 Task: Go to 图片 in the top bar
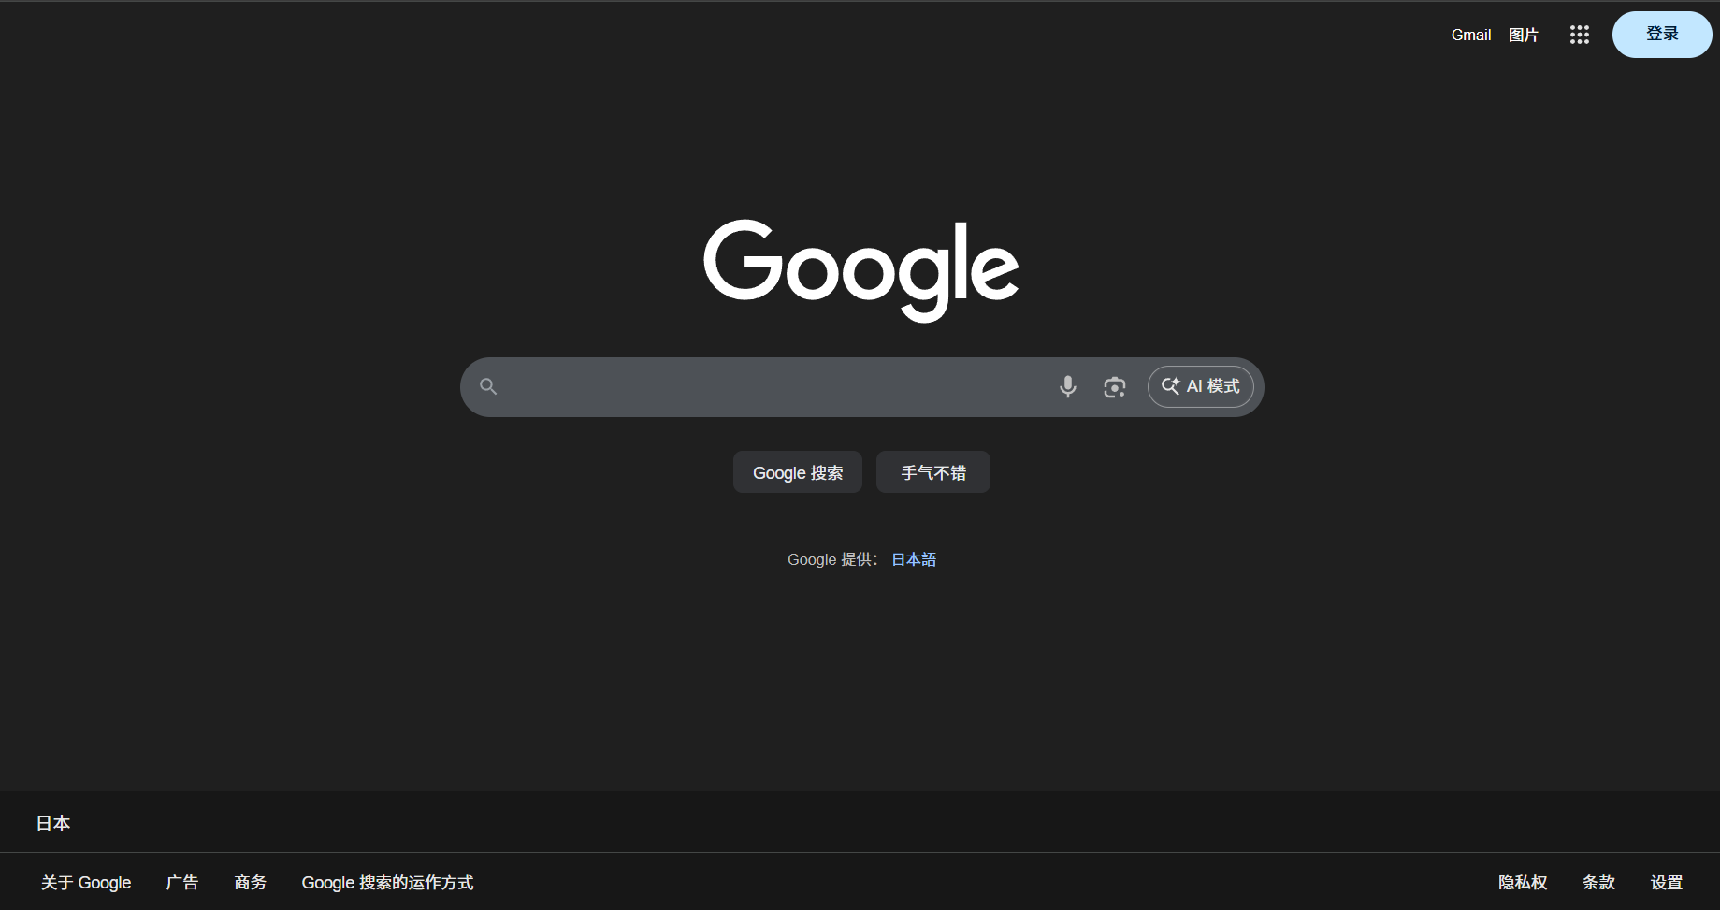pos(1523,35)
